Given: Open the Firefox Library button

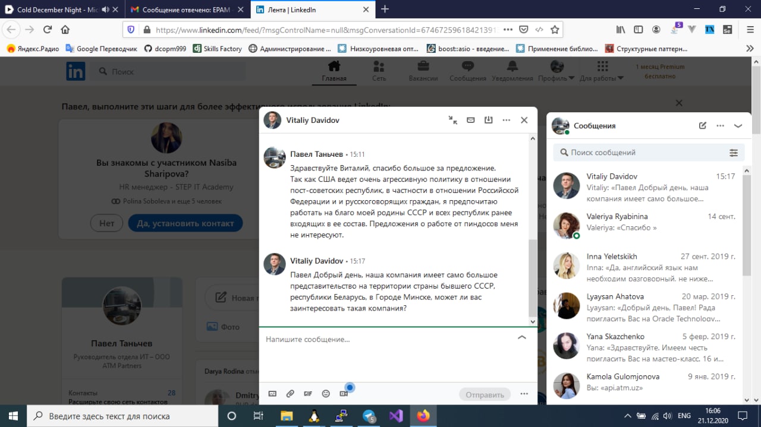Looking at the screenshot, I should tap(620, 30).
